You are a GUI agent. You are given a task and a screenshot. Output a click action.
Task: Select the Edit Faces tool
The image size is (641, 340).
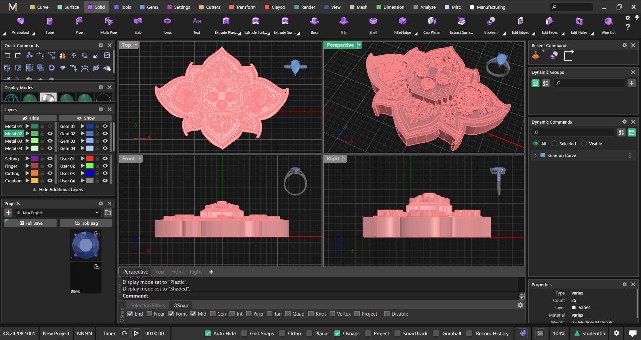(x=550, y=25)
